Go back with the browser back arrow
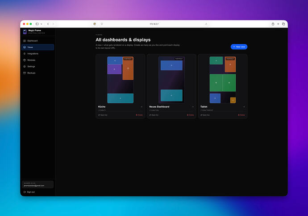Viewport: 308px width, 216px height. coord(48,24)
